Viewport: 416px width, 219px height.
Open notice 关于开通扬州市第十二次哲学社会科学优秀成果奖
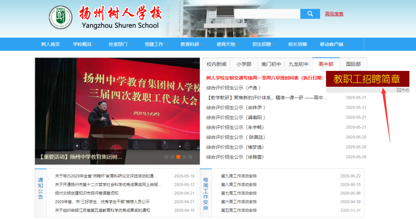pyautogui.click(x=108, y=184)
